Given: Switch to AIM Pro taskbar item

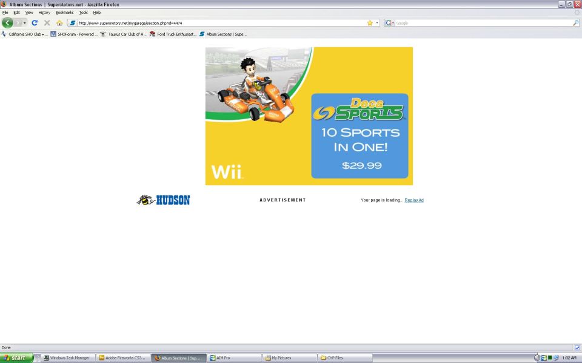Looking at the screenshot, I should click(234, 358).
